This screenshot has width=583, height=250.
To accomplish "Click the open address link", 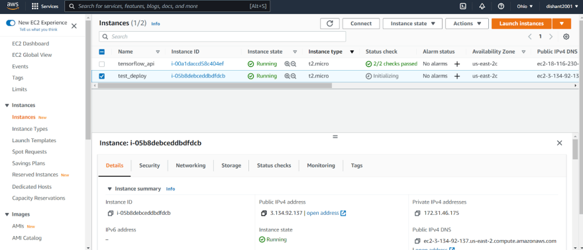I will (x=326, y=213).
